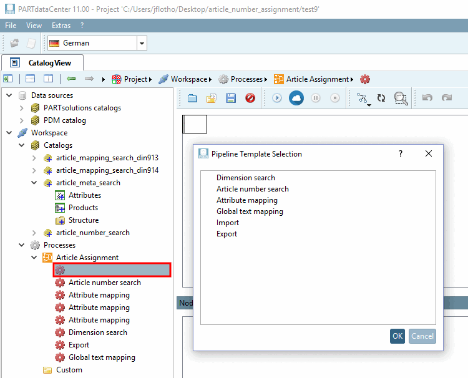Click the blank new document toolbar icon
The image size is (468, 378).
pyautogui.click(x=31, y=43)
